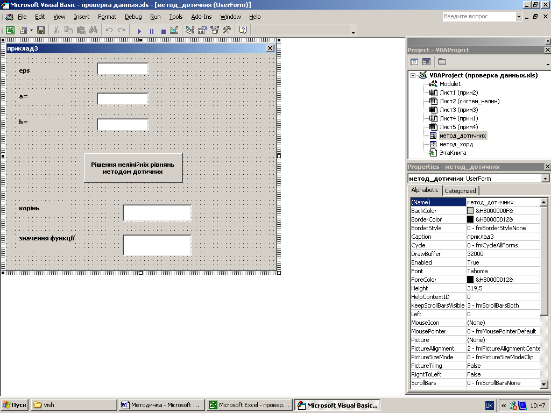Click the Cut scissors icon
The image size is (551, 413).
(x=56, y=30)
